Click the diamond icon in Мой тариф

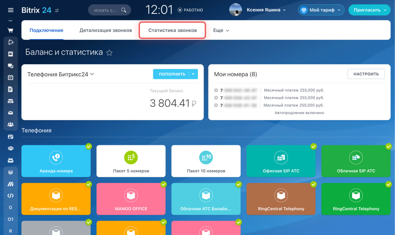point(304,10)
